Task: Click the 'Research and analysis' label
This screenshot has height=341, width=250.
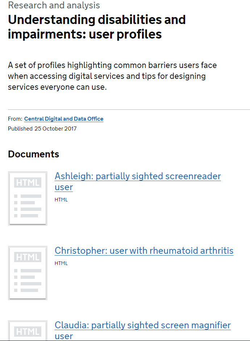Action: [x=54, y=5]
